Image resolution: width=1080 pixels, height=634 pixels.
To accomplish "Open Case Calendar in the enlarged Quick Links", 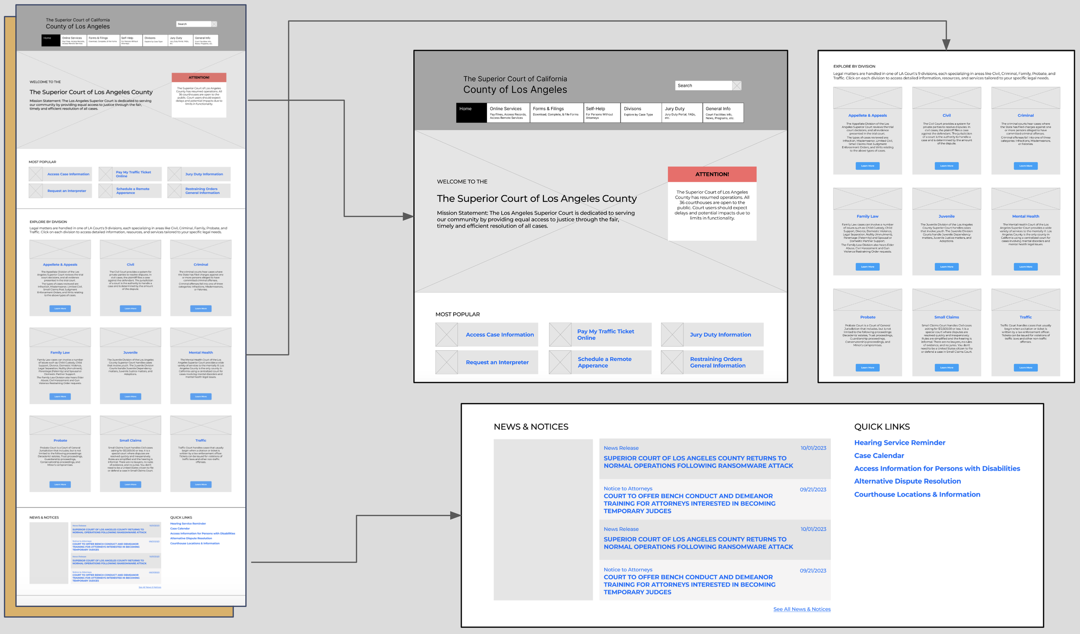I will click(879, 456).
